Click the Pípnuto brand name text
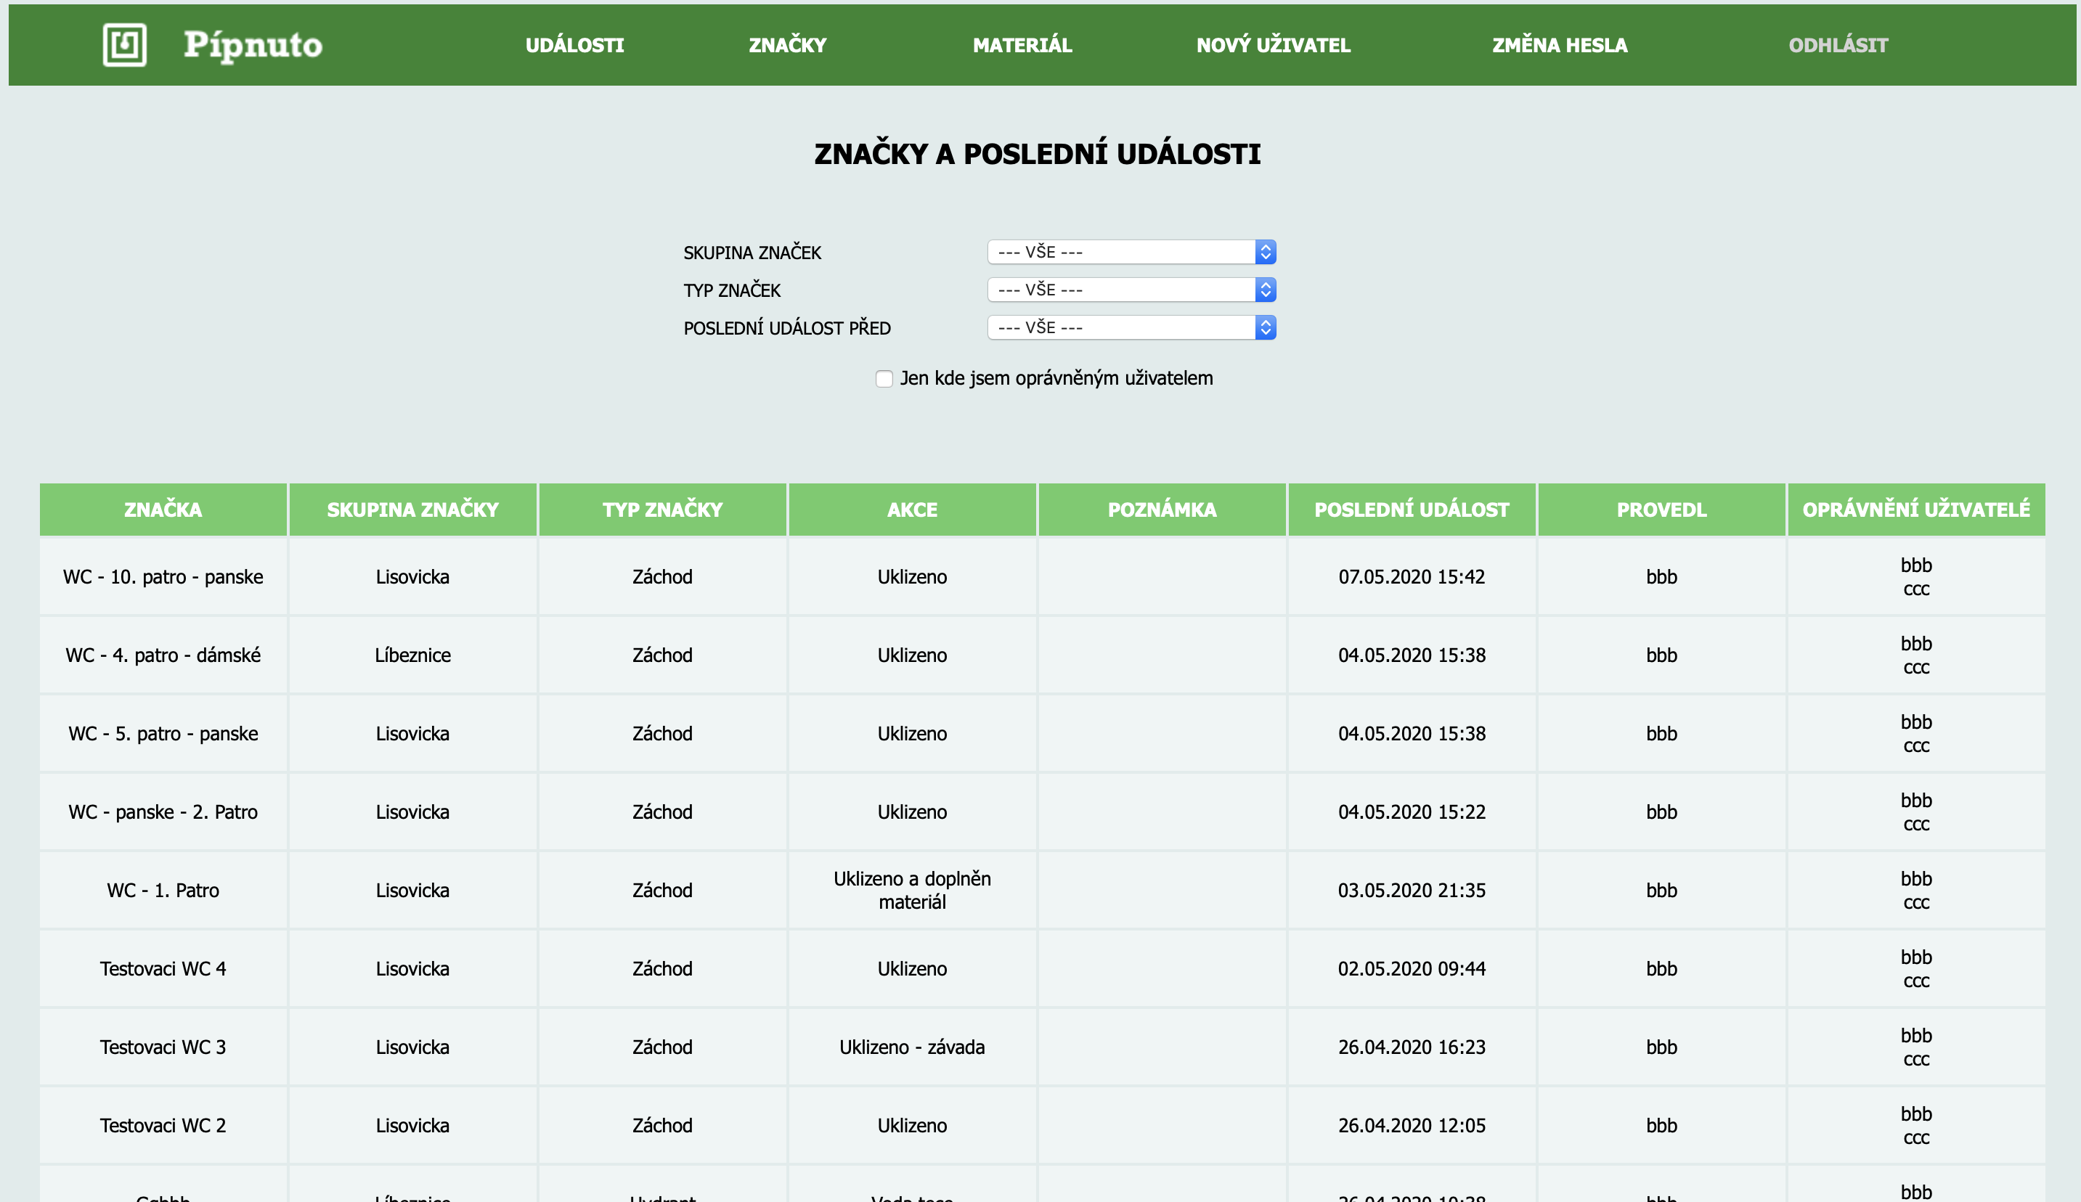This screenshot has width=2081, height=1202. pyautogui.click(x=253, y=44)
